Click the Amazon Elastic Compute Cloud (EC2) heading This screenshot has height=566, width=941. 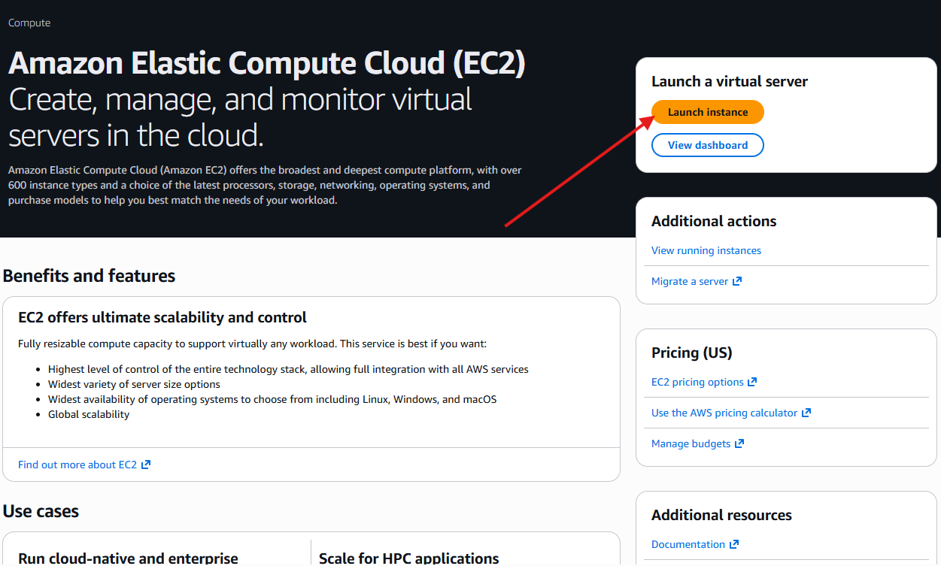tap(267, 64)
